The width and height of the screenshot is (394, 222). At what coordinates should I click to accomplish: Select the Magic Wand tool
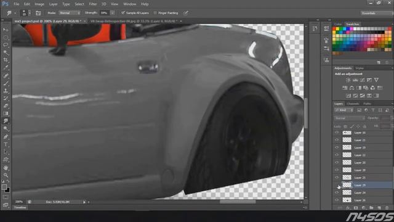(x=6, y=52)
